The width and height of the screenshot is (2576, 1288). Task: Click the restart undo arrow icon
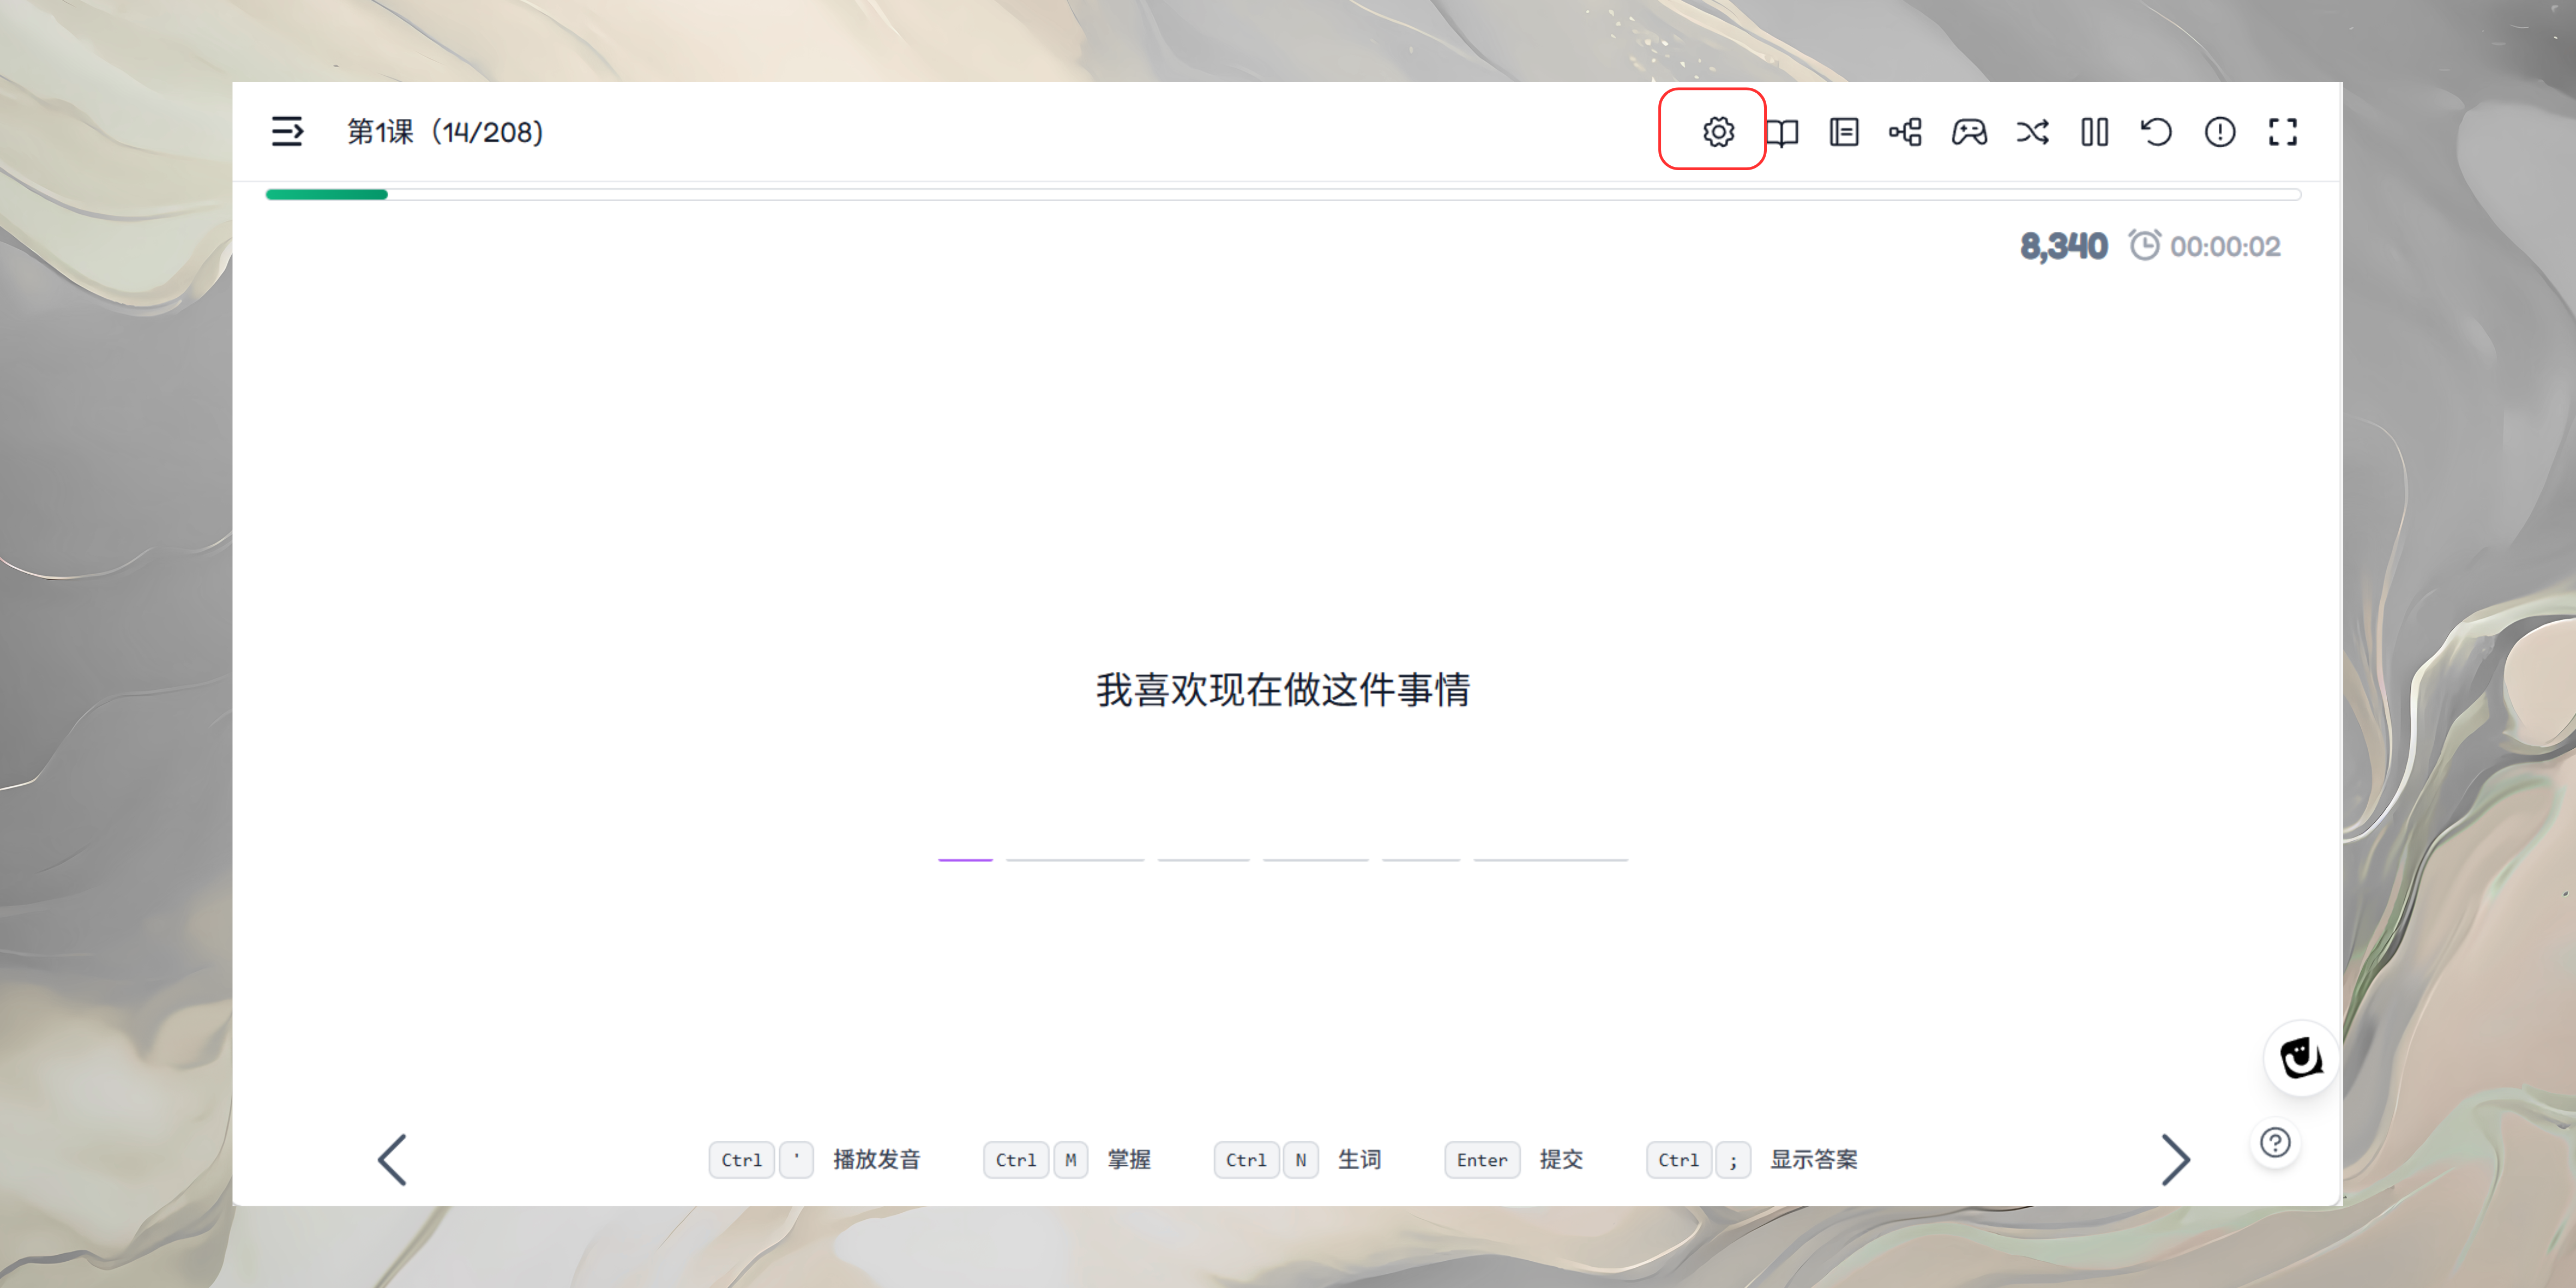coord(2156,132)
